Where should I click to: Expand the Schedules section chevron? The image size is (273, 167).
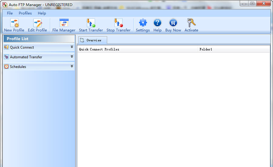click(x=72, y=66)
